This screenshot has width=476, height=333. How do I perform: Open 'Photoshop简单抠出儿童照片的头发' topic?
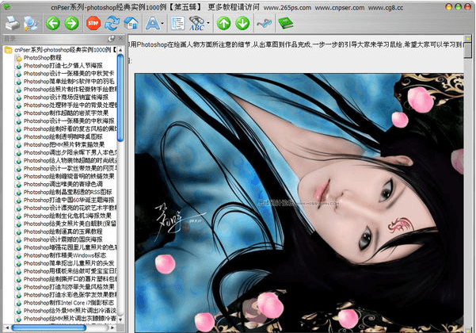[69, 263]
